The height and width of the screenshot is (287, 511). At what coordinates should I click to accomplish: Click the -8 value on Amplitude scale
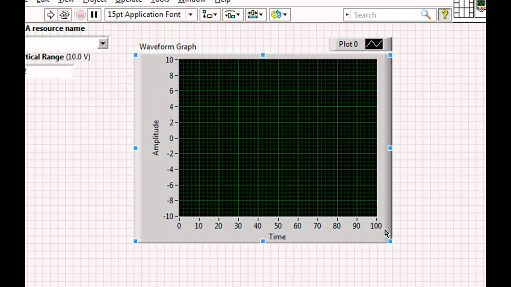pos(169,201)
